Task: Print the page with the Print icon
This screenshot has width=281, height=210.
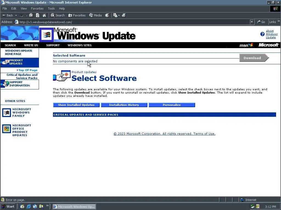Action: pos(124,15)
